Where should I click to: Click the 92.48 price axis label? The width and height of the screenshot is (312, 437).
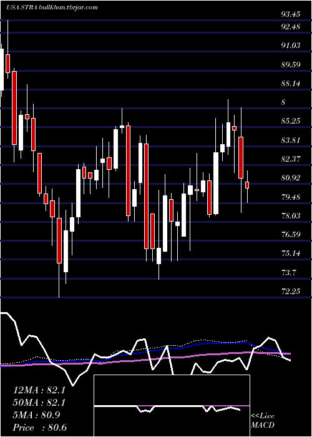pyautogui.click(x=291, y=27)
